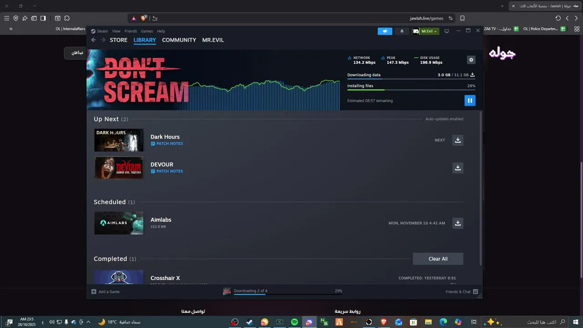Start the Dark Hours download
Screen dimensions: 583x328
coord(458,140)
